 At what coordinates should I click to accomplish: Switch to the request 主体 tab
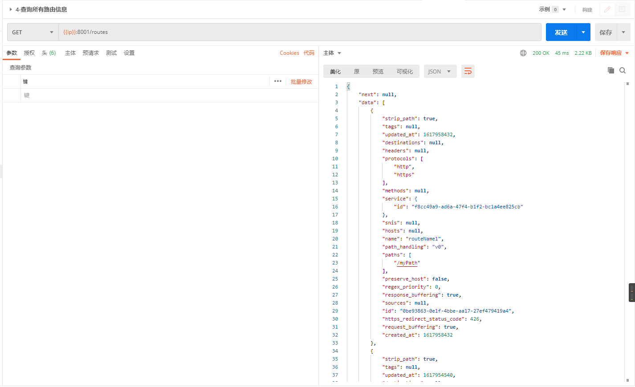(x=70, y=53)
